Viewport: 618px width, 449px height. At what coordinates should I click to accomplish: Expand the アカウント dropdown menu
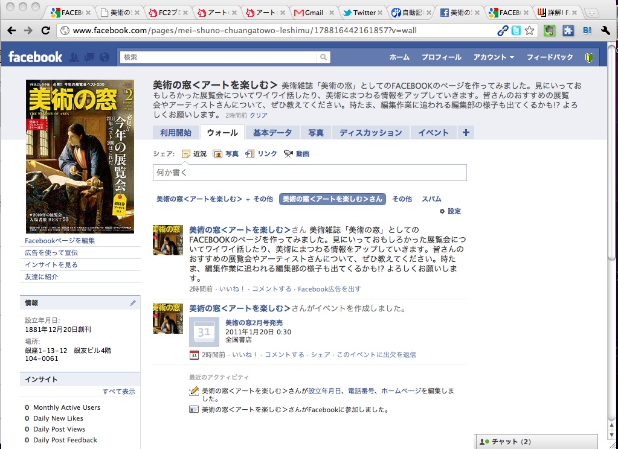pos(494,57)
